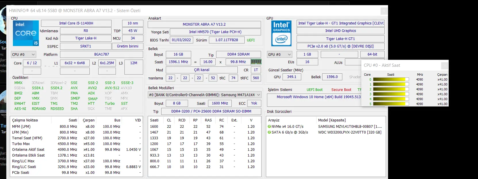Click the Turbo Max row in clock table
The image size is (478, 179).
(76, 144)
